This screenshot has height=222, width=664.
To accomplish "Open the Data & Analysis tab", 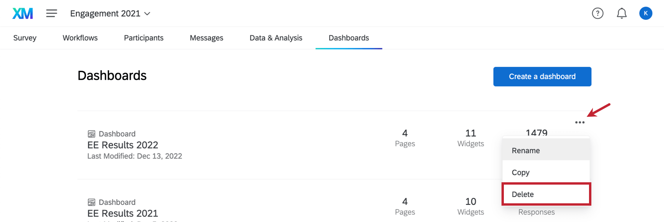I will coord(276,38).
